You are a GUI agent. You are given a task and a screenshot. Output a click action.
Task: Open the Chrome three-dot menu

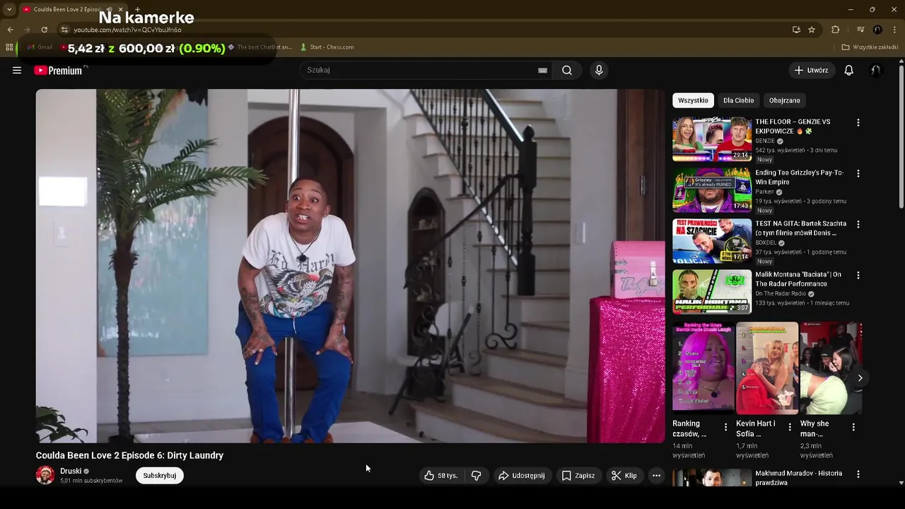(x=894, y=30)
